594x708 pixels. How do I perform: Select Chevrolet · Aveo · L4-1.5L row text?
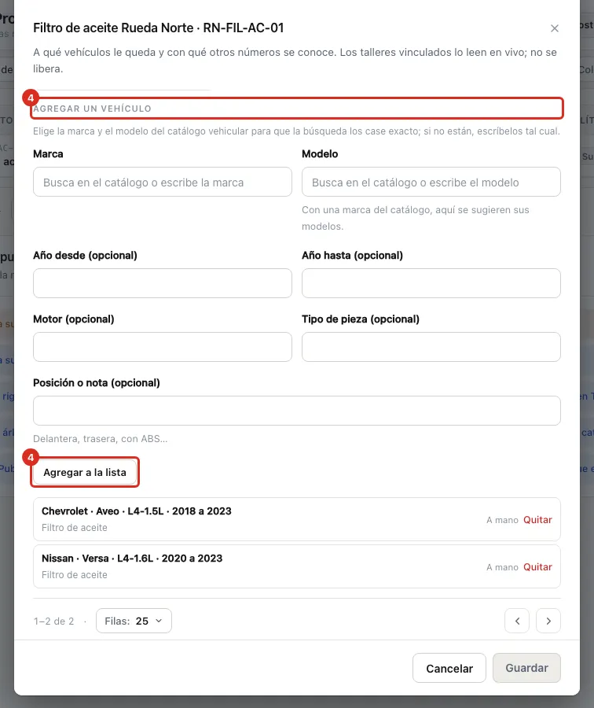coord(137,511)
